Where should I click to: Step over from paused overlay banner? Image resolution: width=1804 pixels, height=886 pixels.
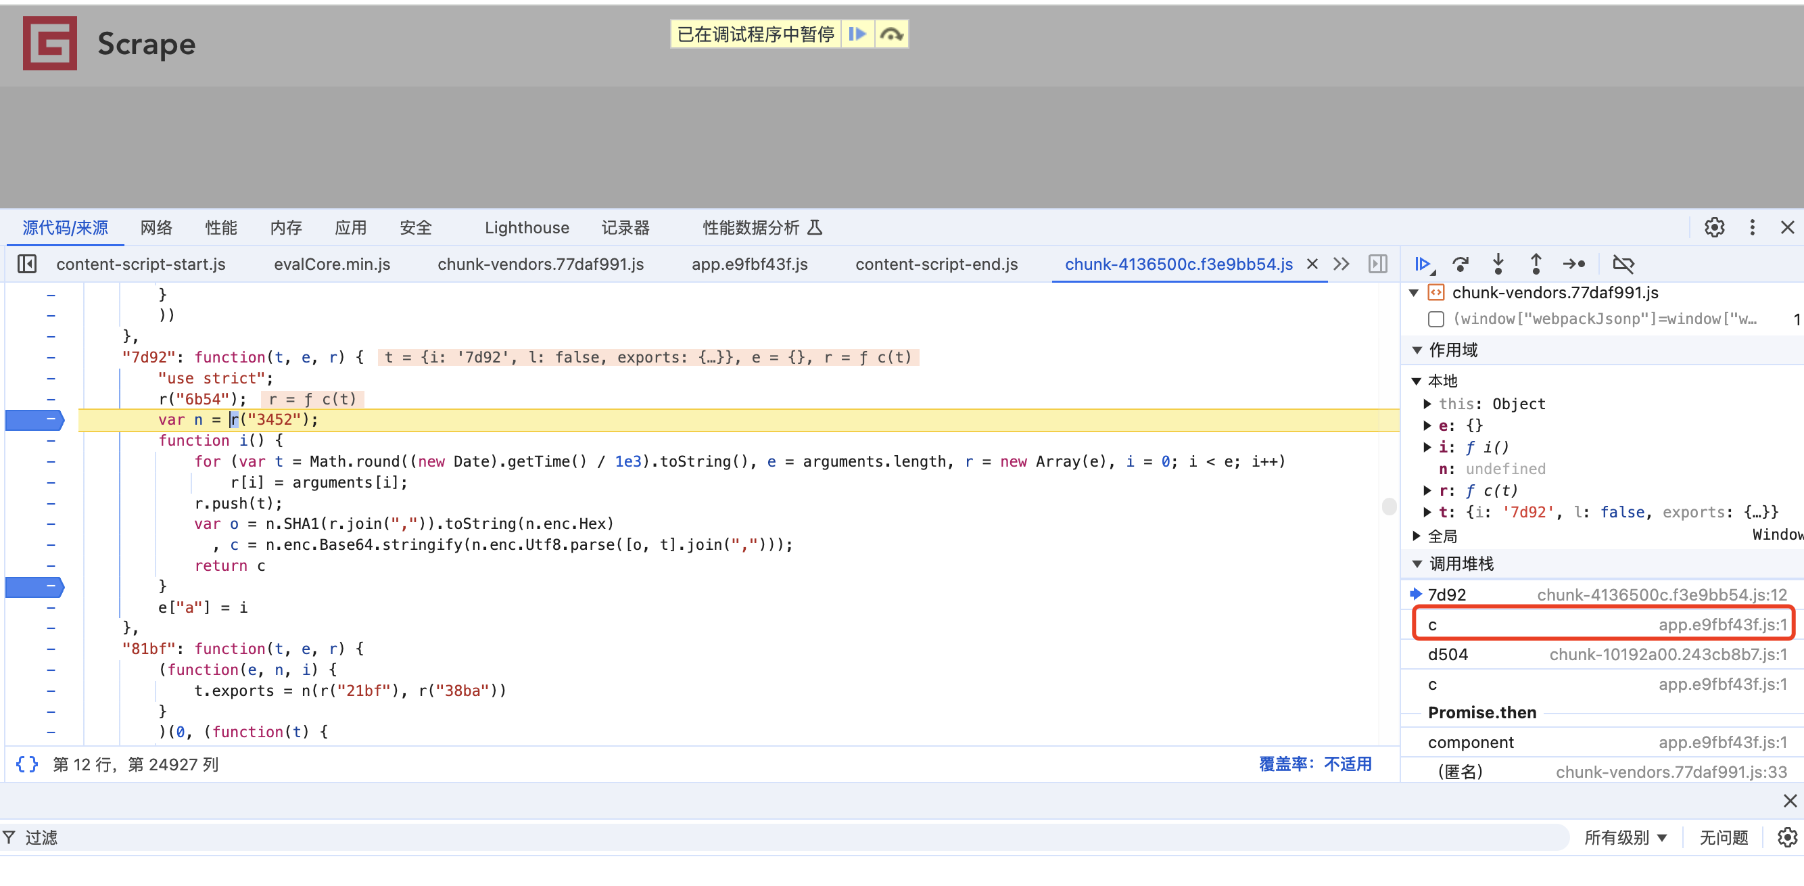pyautogui.click(x=891, y=34)
